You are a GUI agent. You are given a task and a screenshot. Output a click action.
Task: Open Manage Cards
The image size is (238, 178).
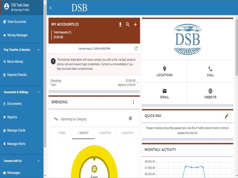coord(14,130)
